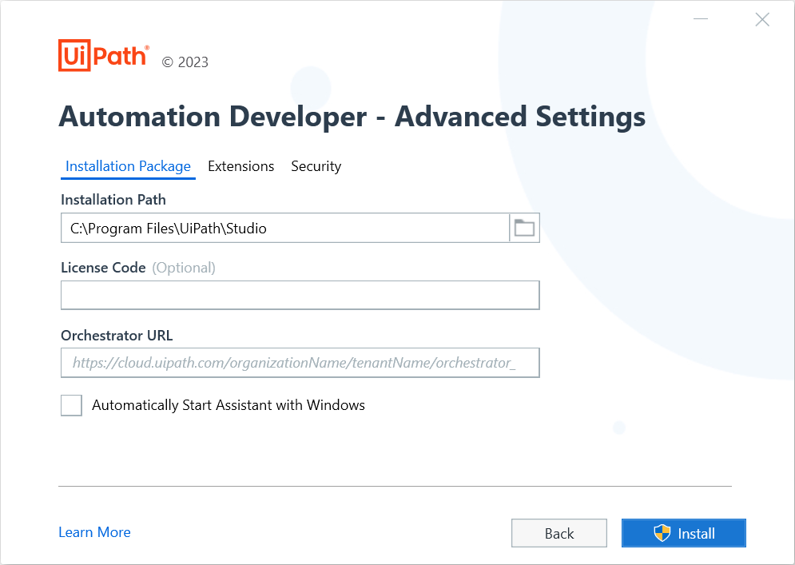
Task: Click the UiPath logo
Action: coord(102,55)
